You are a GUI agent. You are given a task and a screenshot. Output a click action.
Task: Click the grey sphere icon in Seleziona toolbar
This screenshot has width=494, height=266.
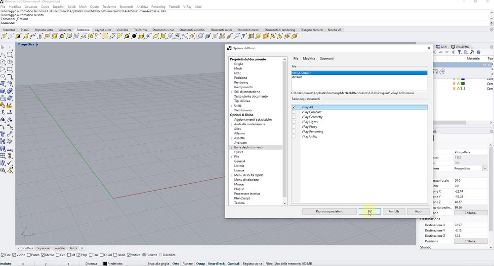(x=201, y=36)
